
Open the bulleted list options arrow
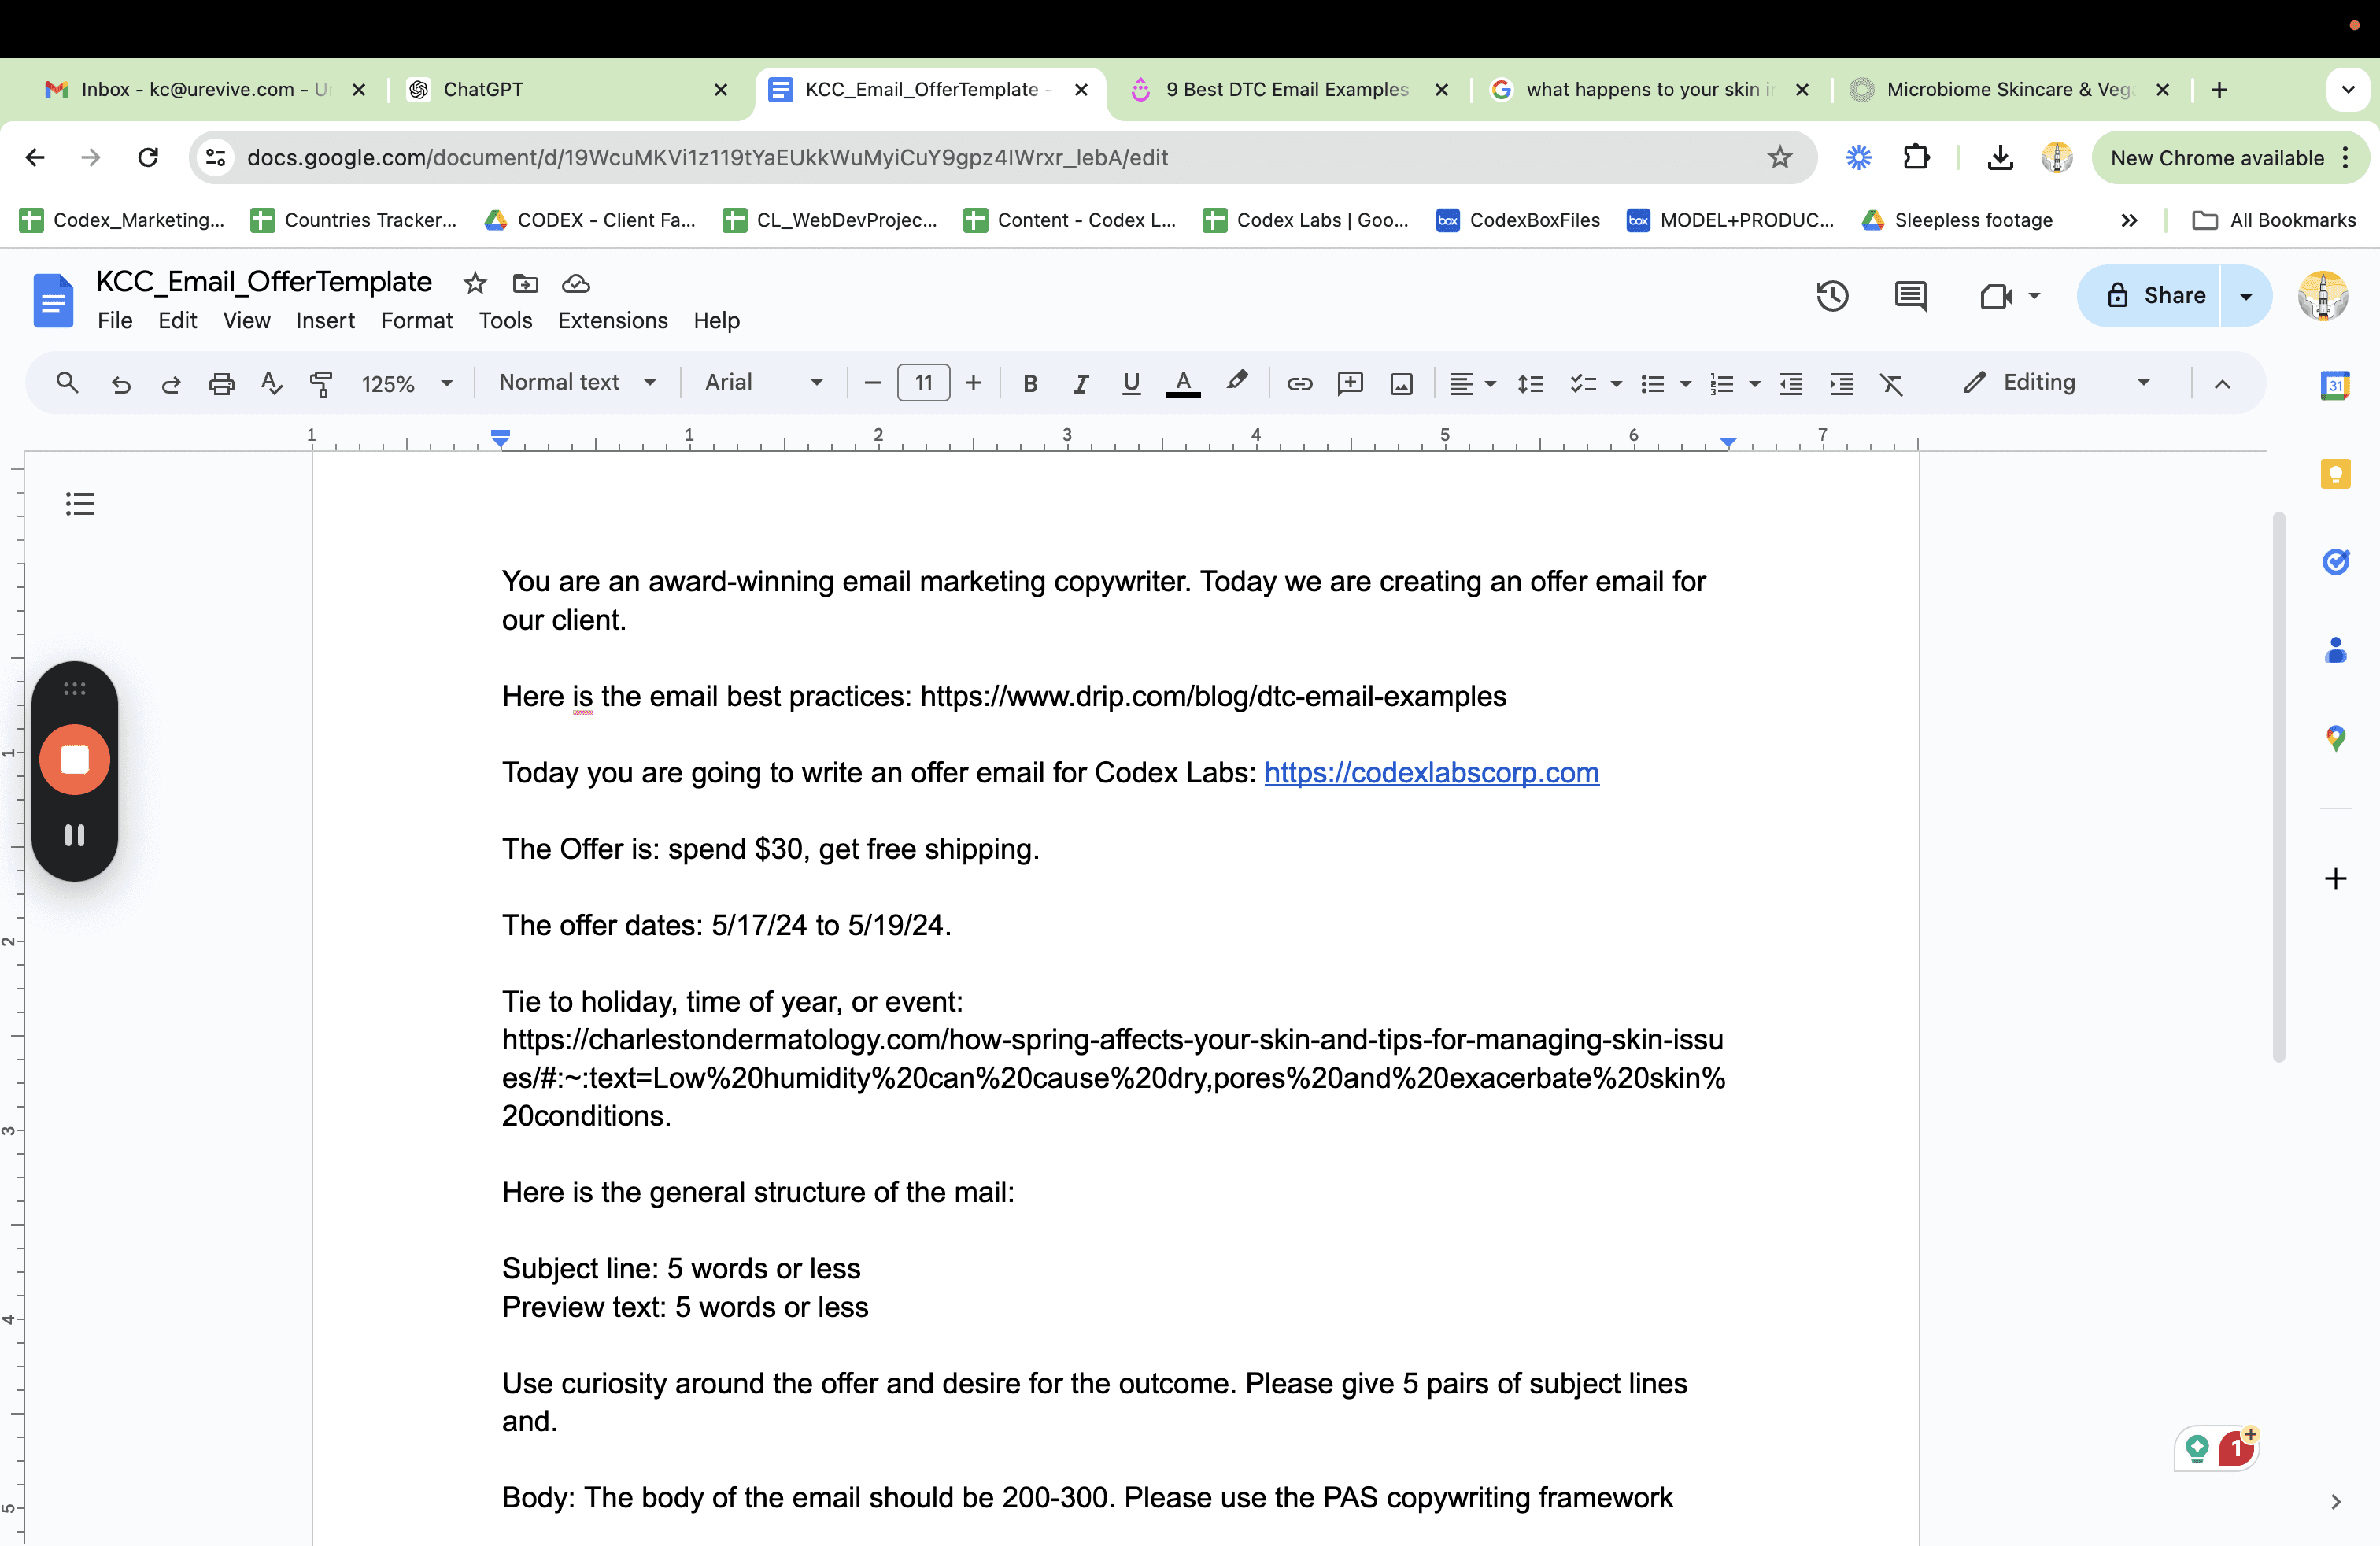pos(1685,384)
